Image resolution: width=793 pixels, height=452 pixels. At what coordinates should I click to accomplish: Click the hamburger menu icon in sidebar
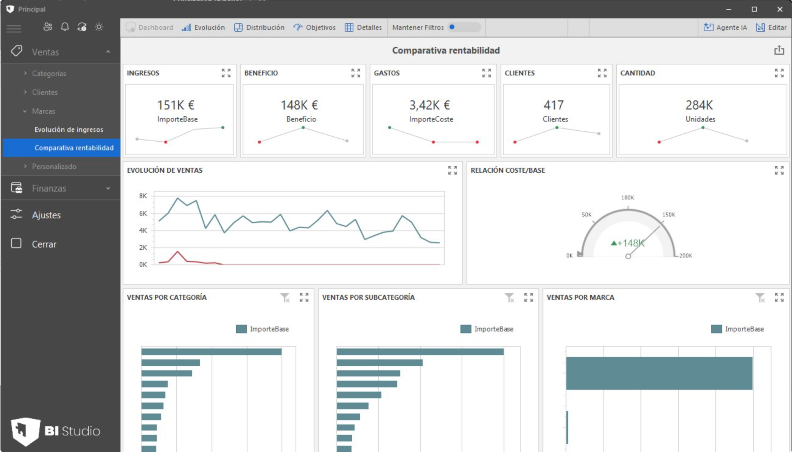point(14,29)
